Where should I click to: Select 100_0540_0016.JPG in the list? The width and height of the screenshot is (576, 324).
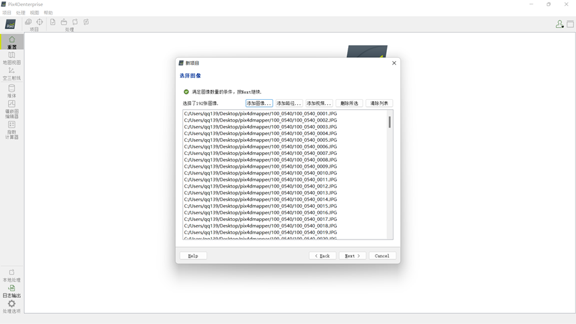click(x=260, y=213)
